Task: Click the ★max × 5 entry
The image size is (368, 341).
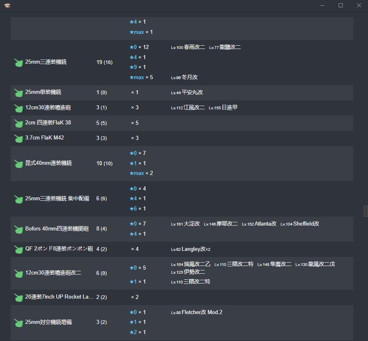Action: pyautogui.click(x=141, y=77)
